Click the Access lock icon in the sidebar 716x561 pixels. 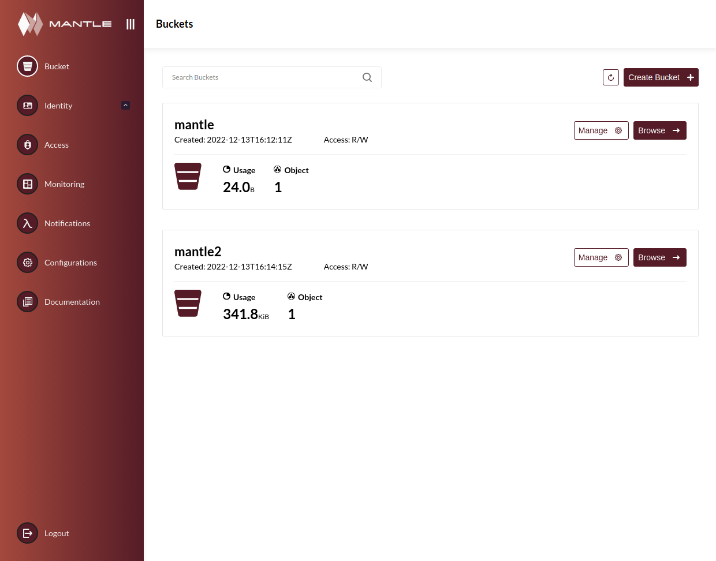tap(27, 145)
